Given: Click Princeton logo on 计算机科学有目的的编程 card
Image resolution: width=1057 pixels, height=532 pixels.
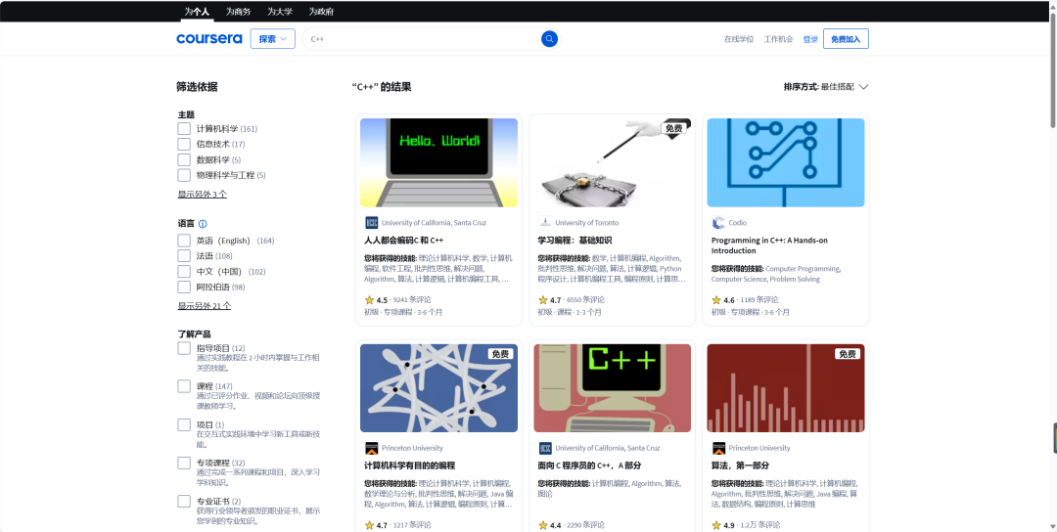Looking at the screenshot, I should pos(372,448).
